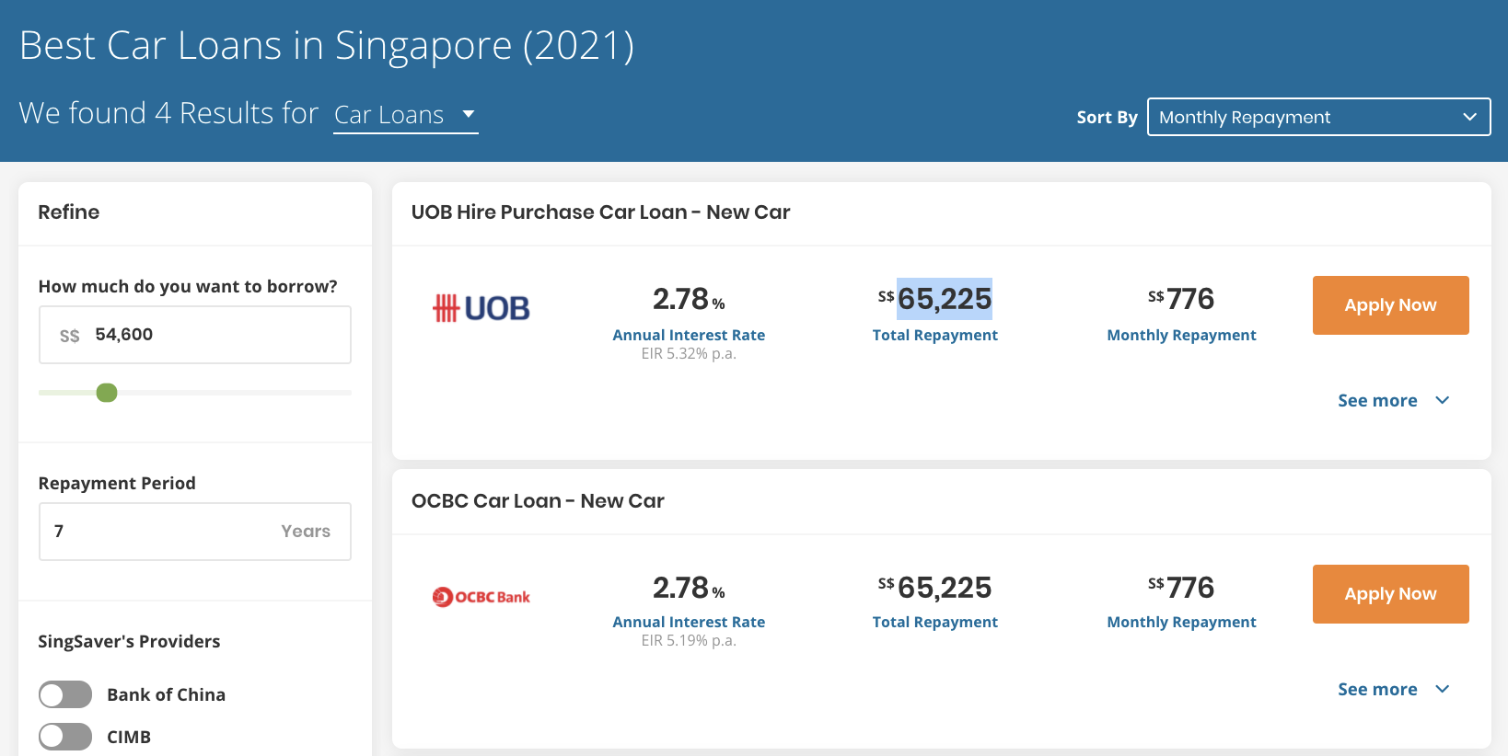The width and height of the screenshot is (1508, 756).
Task: Click the UOB Monthly Repayment label
Action: pyautogui.click(x=1181, y=335)
